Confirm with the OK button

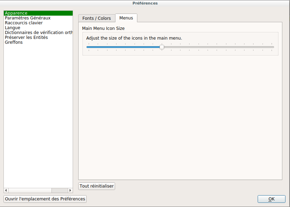[272, 199]
